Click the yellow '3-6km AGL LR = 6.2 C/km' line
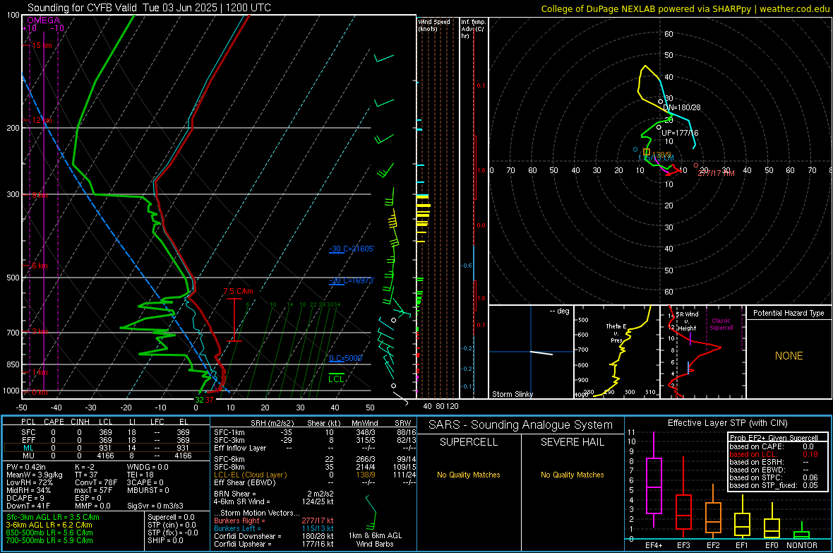 point(49,525)
